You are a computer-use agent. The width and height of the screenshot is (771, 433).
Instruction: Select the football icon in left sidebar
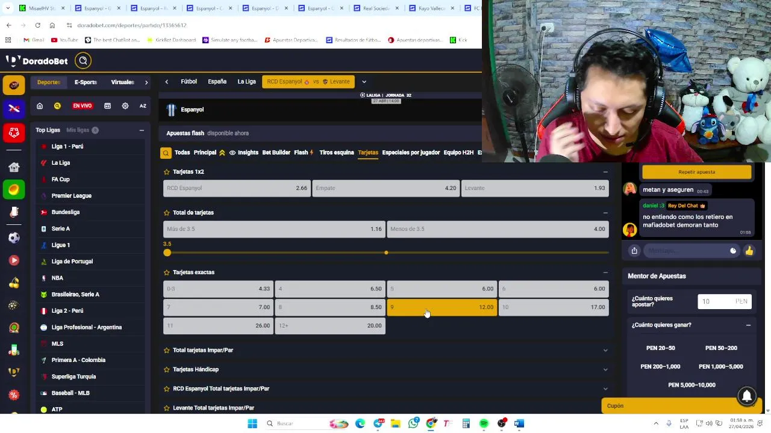[x=14, y=85]
